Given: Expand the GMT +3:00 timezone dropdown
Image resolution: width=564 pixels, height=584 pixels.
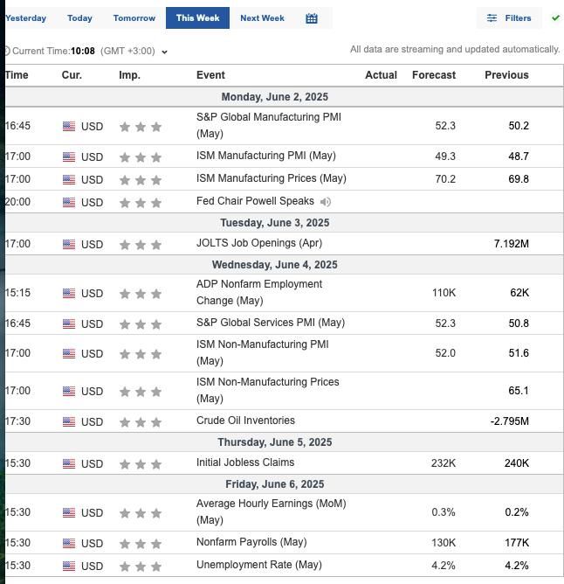Looking at the screenshot, I should [x=164, y=52].
